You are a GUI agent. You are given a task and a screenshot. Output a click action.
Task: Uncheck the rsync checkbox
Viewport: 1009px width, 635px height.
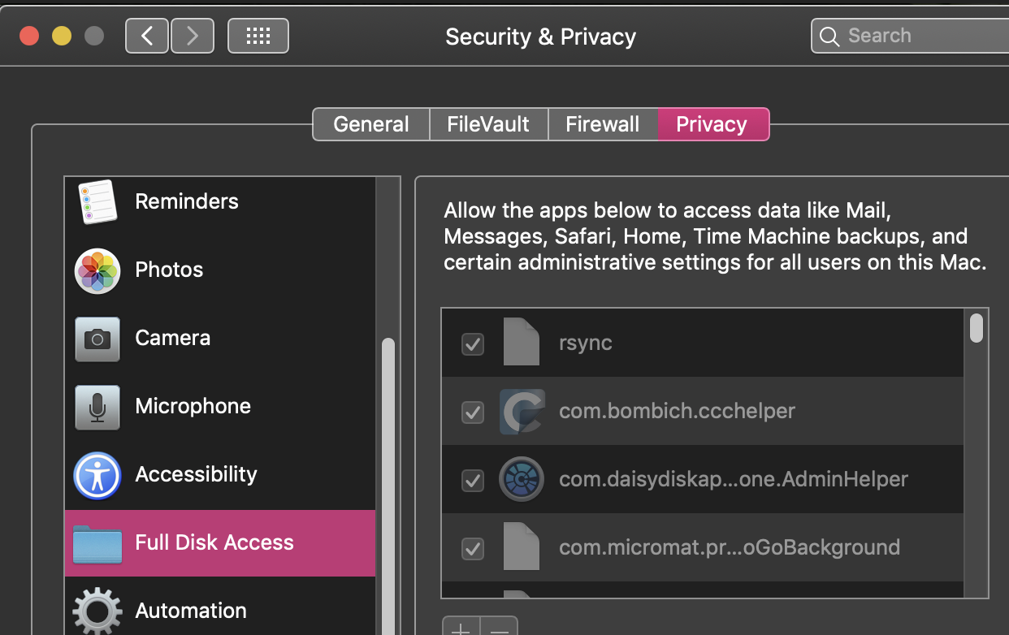tap(473, 343)
